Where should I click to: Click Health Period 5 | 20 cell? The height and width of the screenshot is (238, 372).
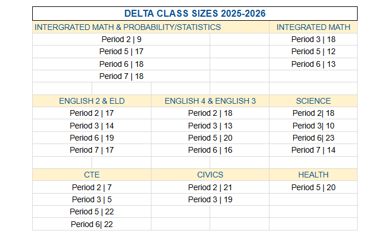tap(313, 187)
